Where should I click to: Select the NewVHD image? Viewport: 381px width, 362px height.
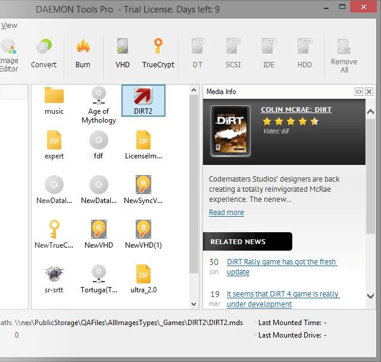[99, 235]
